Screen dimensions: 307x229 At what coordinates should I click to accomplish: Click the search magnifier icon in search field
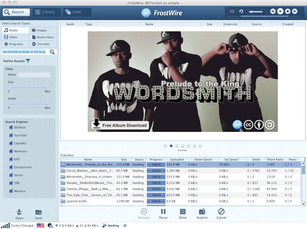coord(52,52)
